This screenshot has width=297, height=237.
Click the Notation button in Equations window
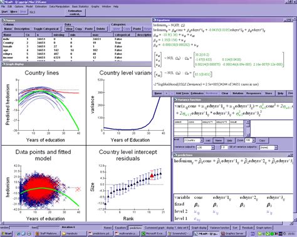pos(237,93)
